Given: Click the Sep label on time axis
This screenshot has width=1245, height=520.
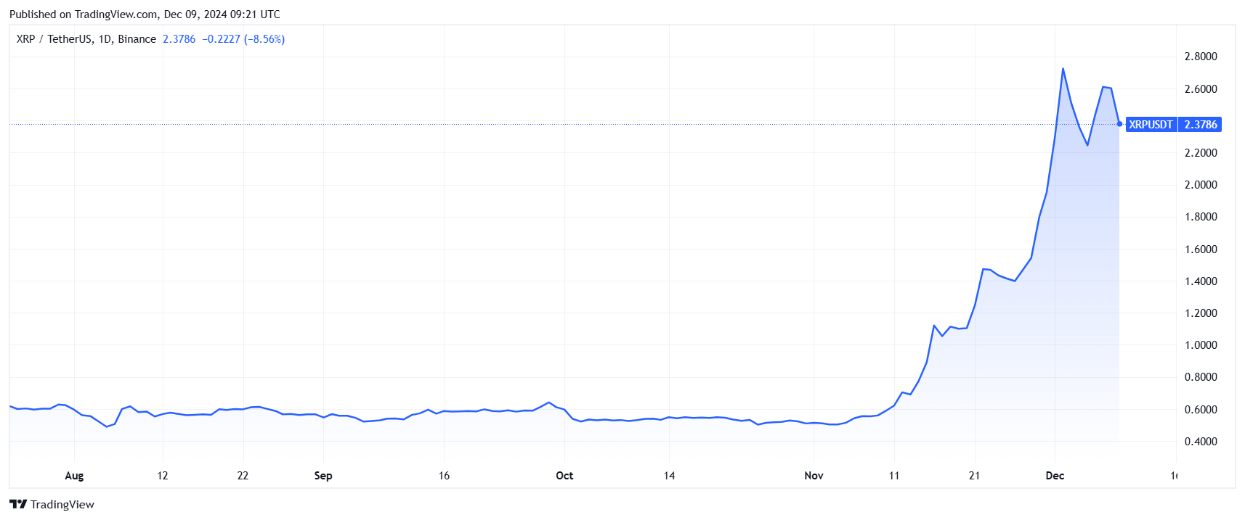Looking at the screenshot, I should pyautogui.click(x=323, y=476).
